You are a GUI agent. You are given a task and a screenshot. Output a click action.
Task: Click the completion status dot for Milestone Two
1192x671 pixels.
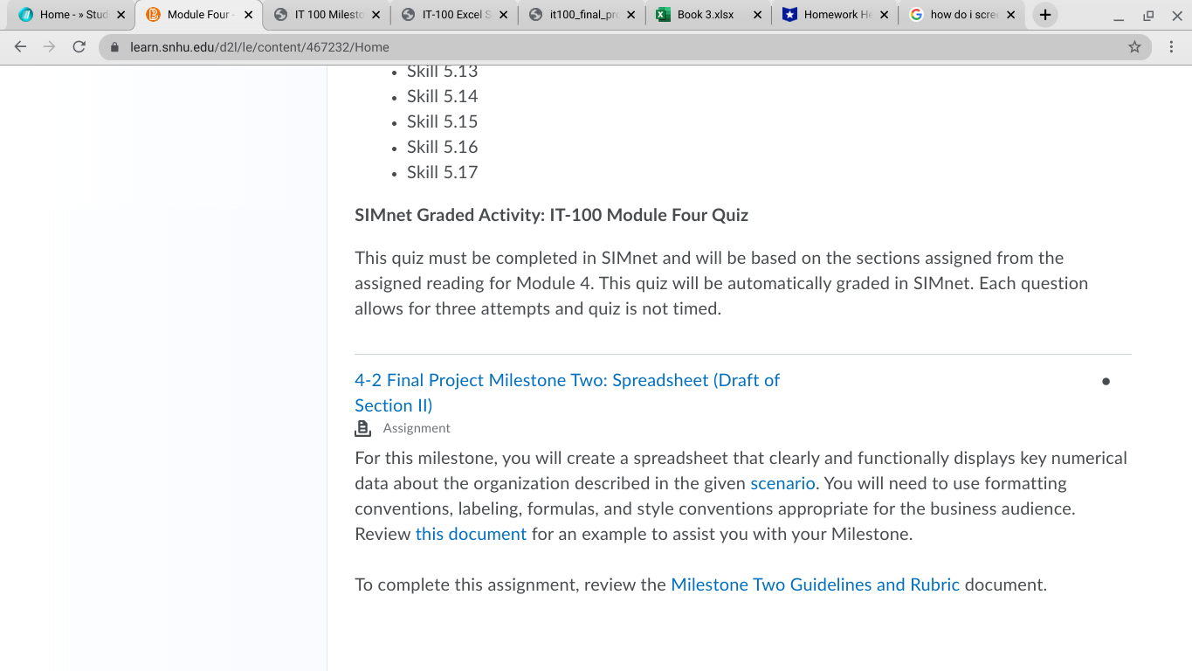1106,382
